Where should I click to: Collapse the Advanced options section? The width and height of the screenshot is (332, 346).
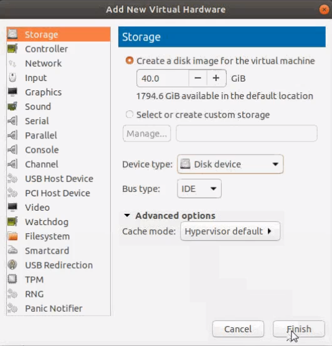[169, 216]
